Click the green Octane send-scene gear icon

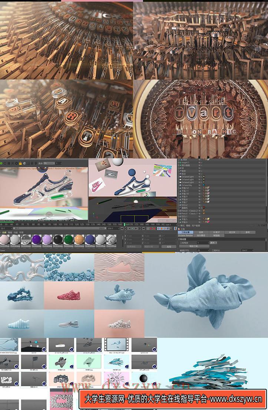[x=1, y=163]
